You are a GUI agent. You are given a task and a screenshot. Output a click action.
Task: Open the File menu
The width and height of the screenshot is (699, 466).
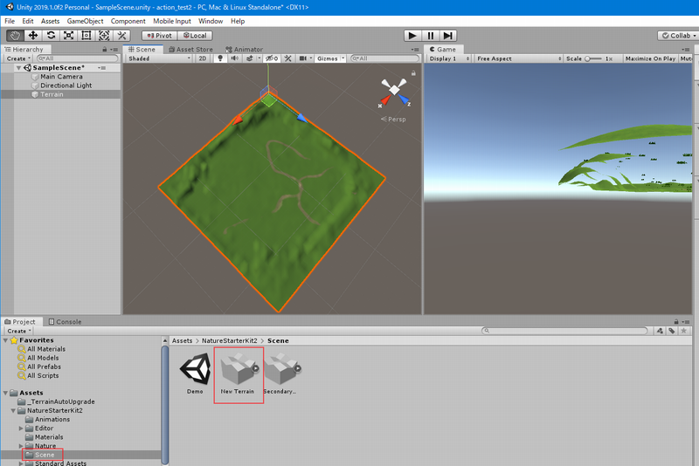point(10,21)
